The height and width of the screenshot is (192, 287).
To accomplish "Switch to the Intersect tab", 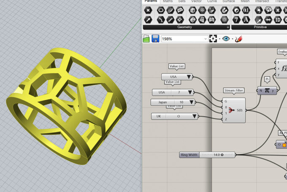I will 262,1.
